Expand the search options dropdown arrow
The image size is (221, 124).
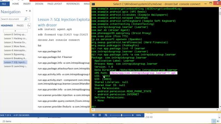pos(29,19)
